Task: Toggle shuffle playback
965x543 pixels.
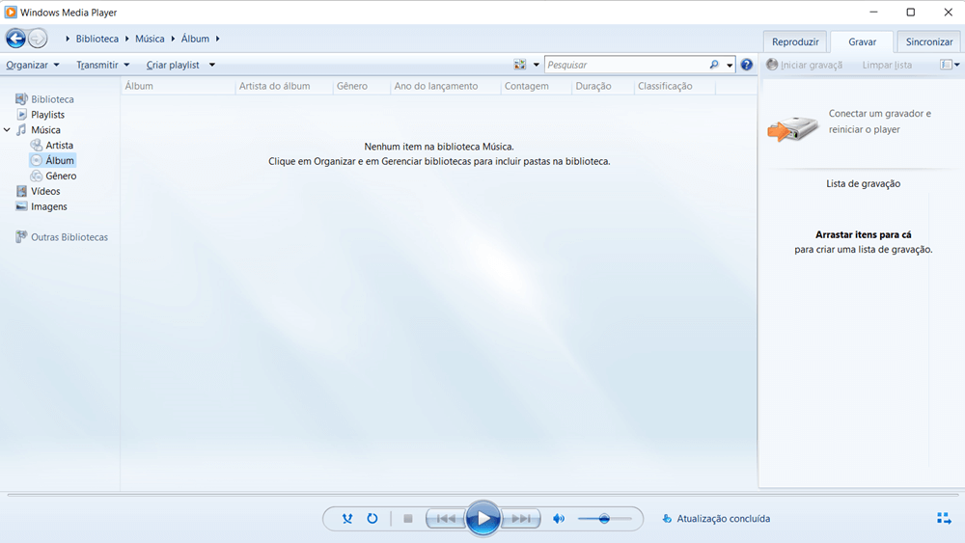Action: (347, 518)
